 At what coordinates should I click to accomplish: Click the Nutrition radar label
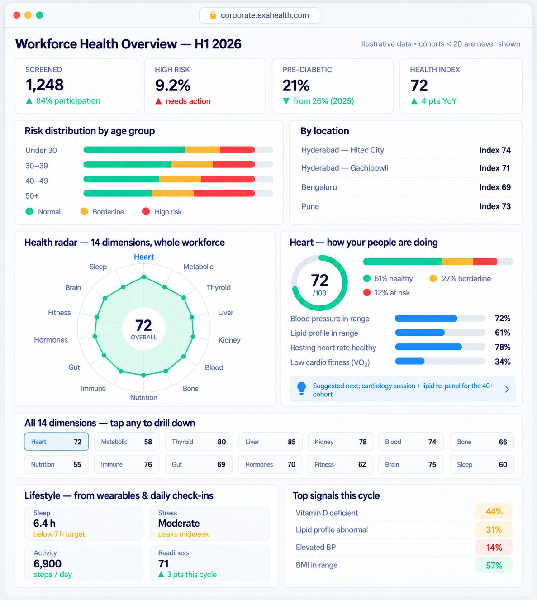(x=144, y=397)
